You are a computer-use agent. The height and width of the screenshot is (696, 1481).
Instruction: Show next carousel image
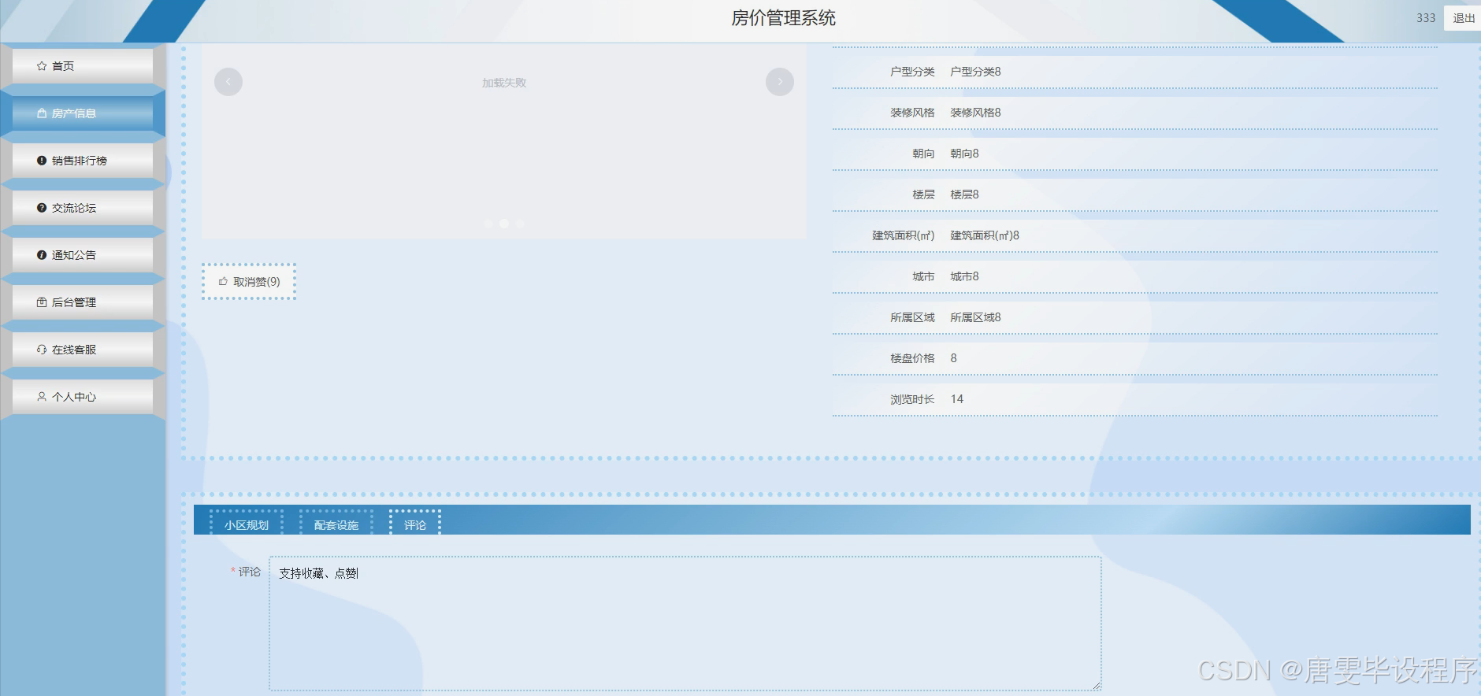point(780,82)
